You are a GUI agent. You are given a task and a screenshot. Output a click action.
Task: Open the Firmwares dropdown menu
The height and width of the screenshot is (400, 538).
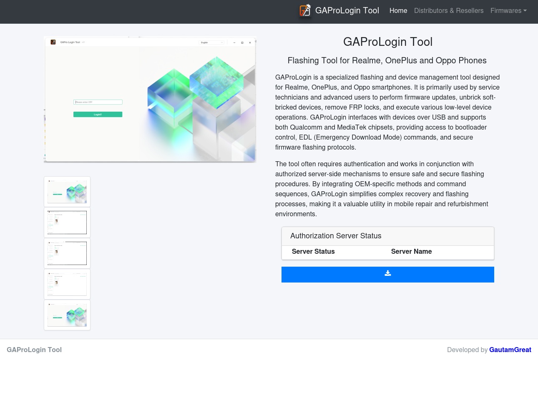pyautogui.click(x=508, y=11)
